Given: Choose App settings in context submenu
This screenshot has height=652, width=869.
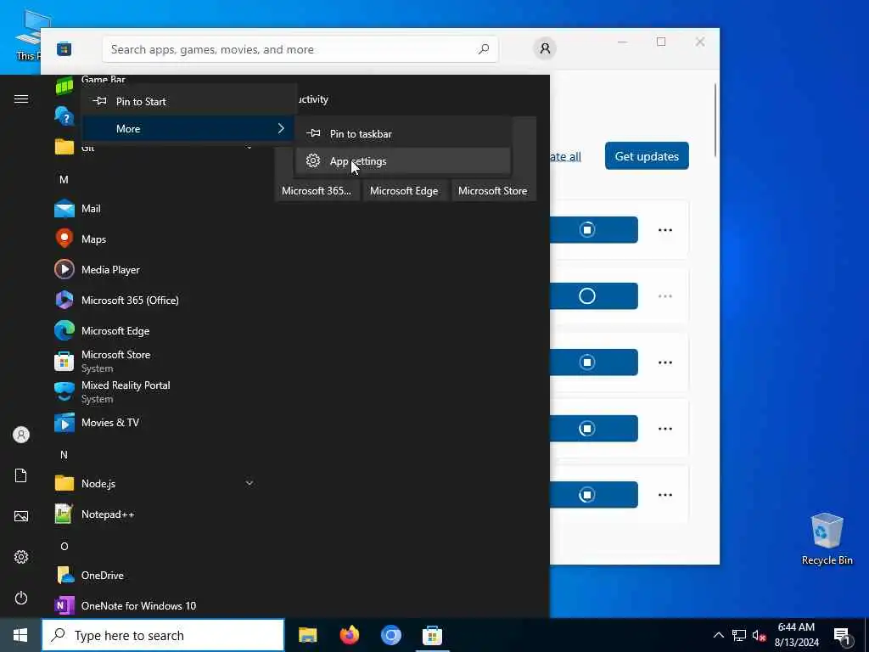Looking at the screenshot, I should coord(403,160).
